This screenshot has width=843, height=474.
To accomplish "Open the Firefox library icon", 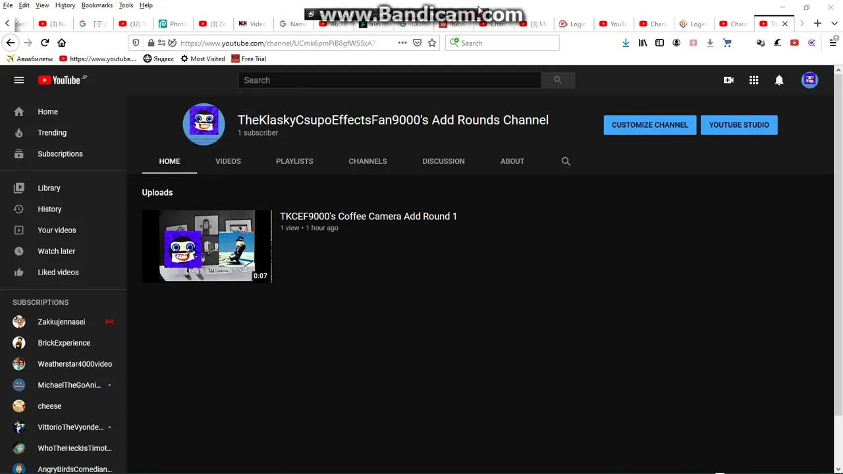I will (x=643, y=43).
